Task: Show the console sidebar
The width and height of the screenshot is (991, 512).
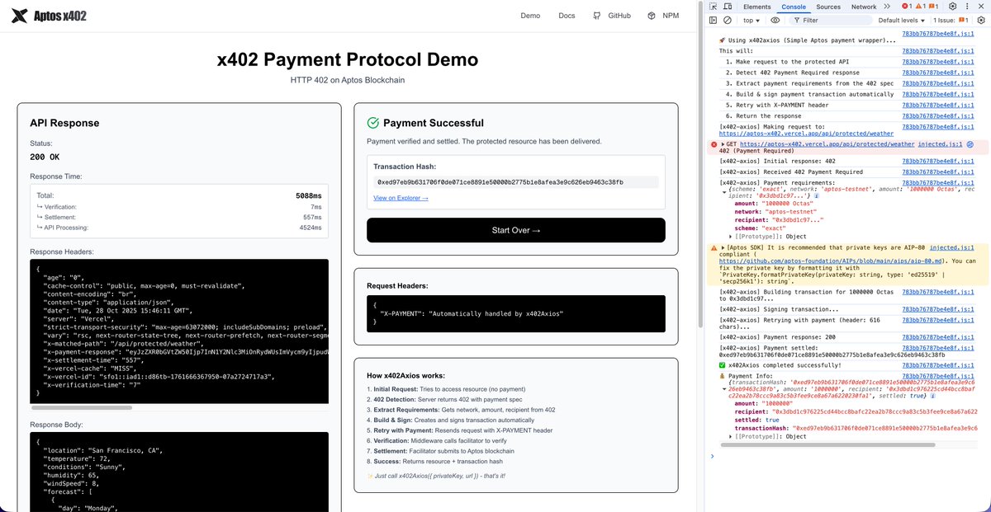Action: coord(714,20)
